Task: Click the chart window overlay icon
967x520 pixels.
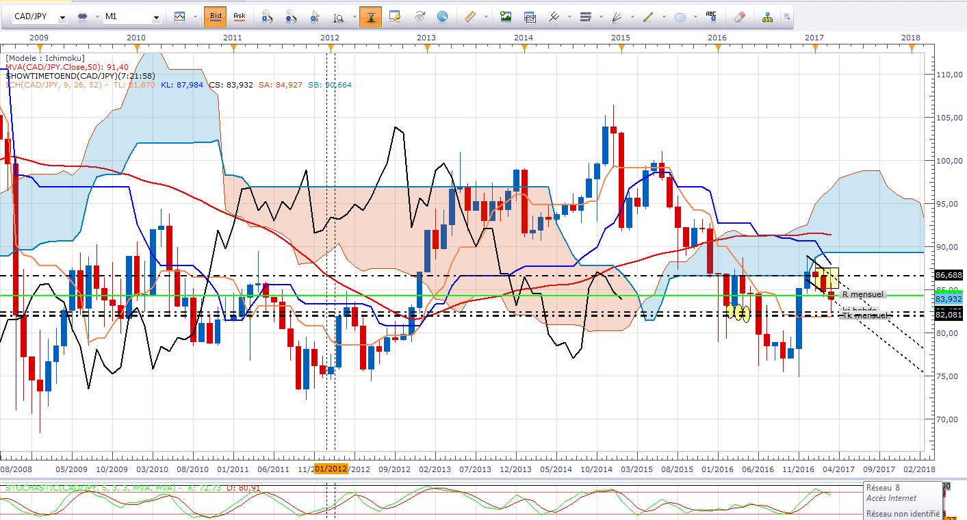Action: 530,16
